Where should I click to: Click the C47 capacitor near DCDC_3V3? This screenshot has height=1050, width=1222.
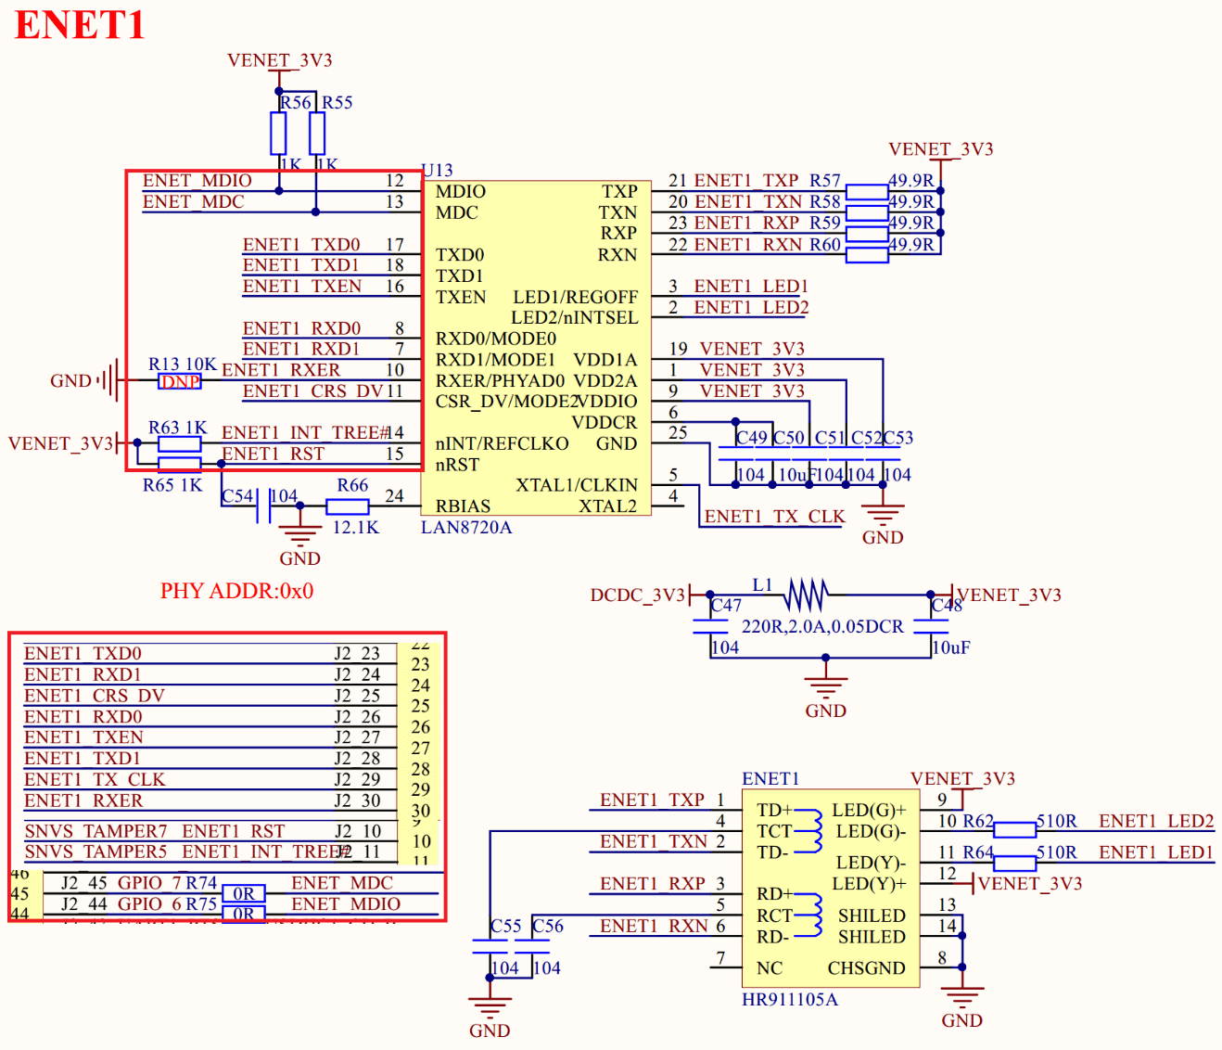pyautogui.click(x=710, y=626)
